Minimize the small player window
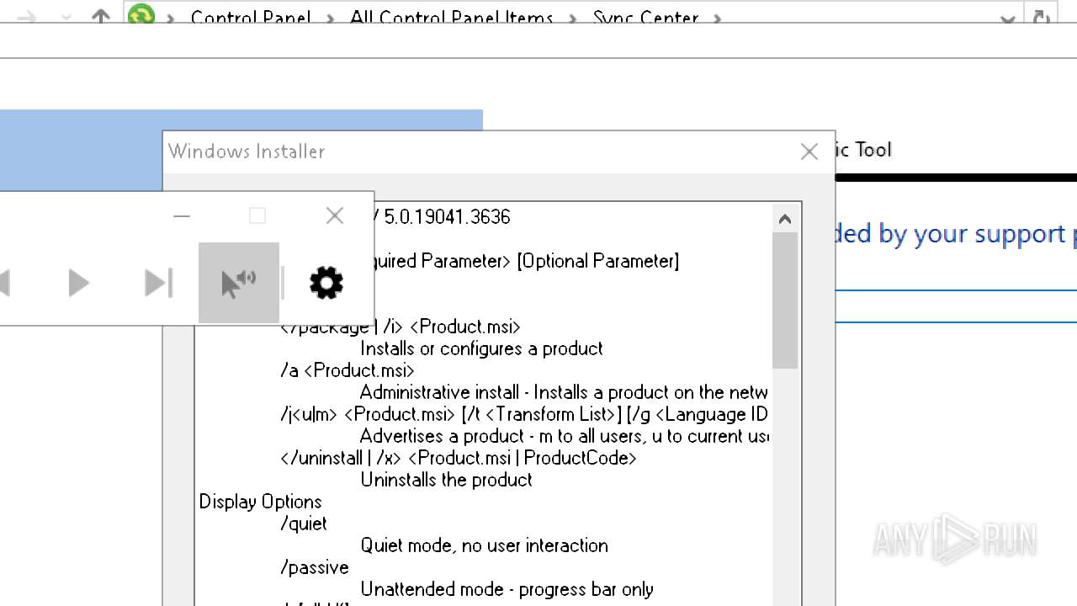 182,216
